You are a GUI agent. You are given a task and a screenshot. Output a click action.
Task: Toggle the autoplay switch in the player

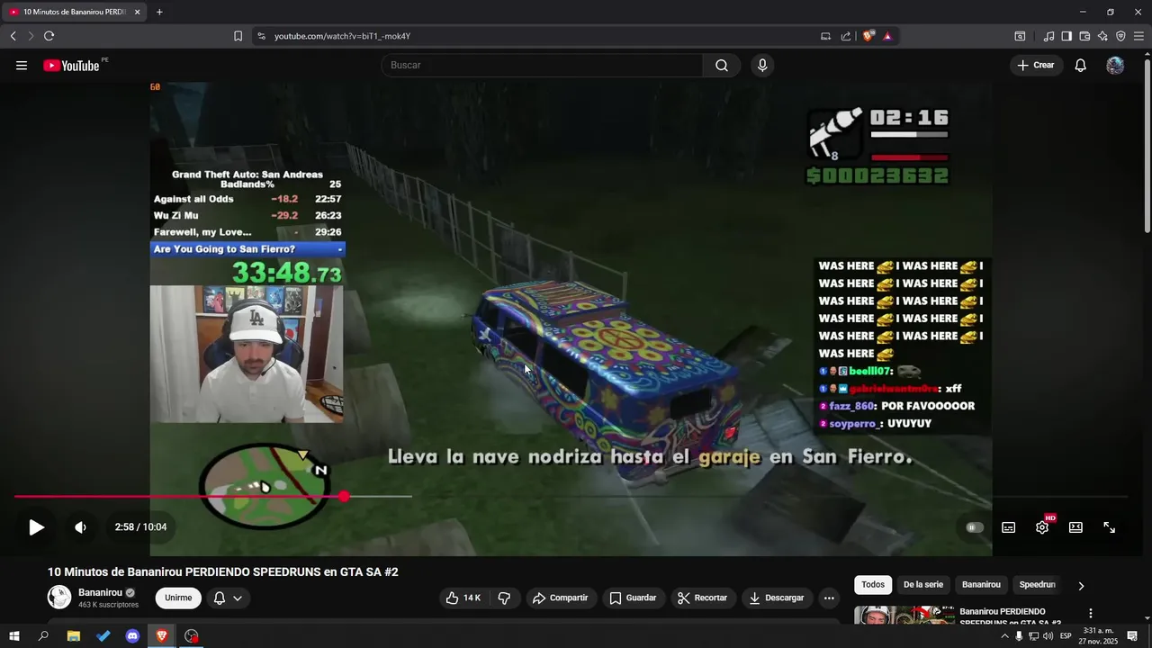(975, 527)
